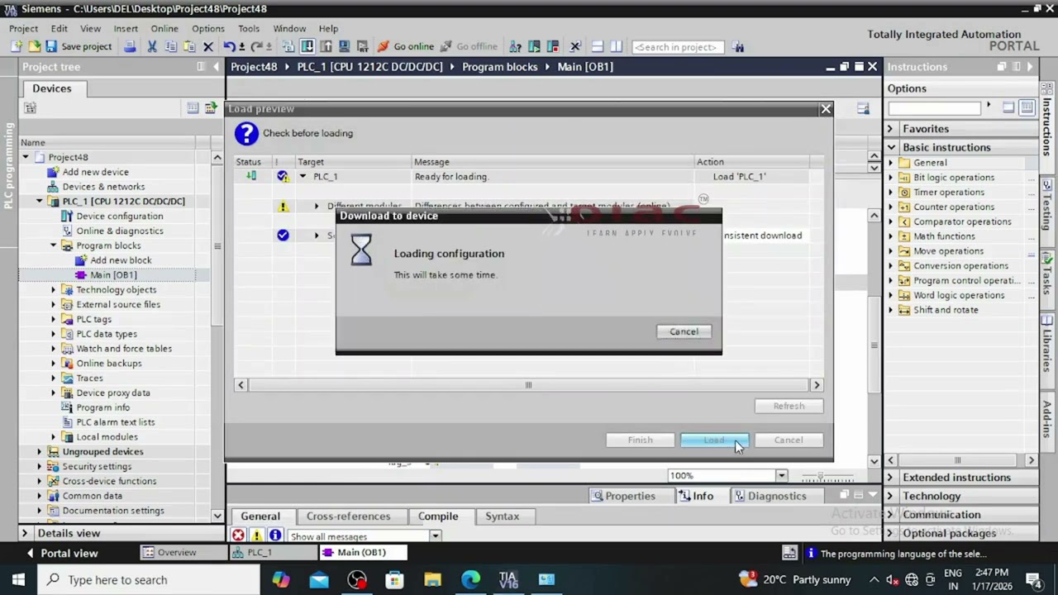Click the Delete X toolbar icon
Viewport: 1058px width, 595px height.
pyautogui.click(x=208, y=46)
